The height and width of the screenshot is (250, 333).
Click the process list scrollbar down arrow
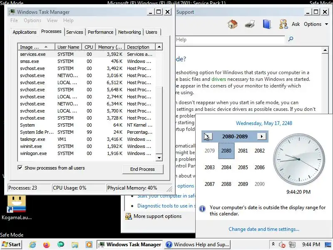point(159,158)
